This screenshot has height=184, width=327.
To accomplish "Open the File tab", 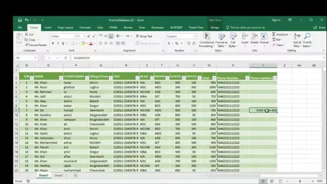I will tap(20, 28).
